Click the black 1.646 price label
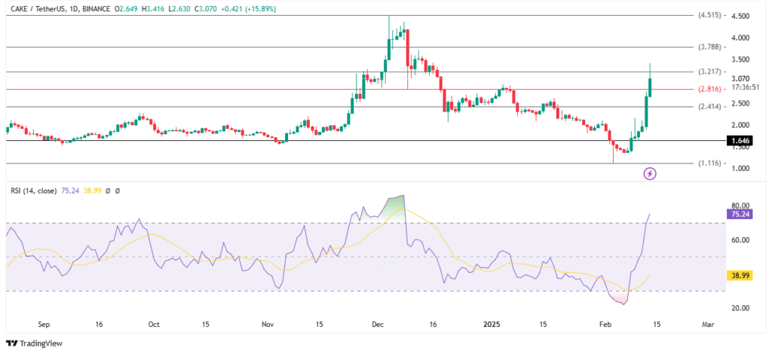This screenshot has height=354, width=772. [743, 141]
